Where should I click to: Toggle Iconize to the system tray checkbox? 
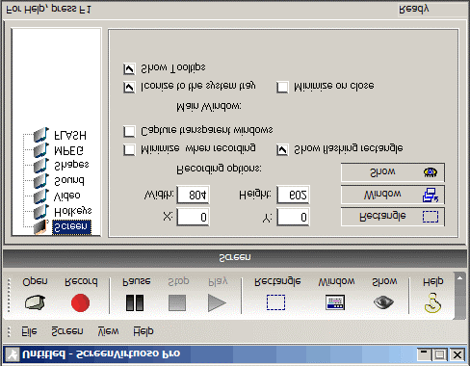pyautogui.click(x=129, y=87)
